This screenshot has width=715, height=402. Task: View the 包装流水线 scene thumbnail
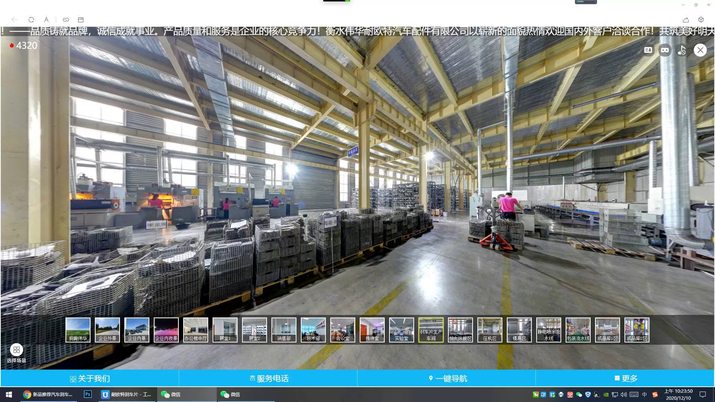[578, 330]
